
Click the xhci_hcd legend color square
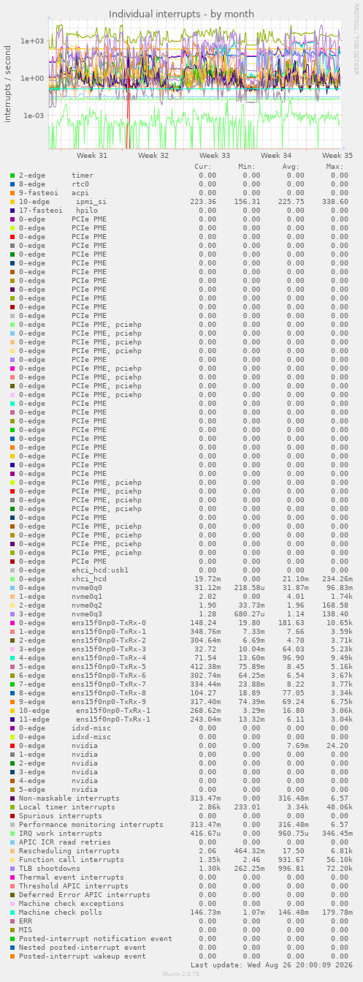click(12, 579)
